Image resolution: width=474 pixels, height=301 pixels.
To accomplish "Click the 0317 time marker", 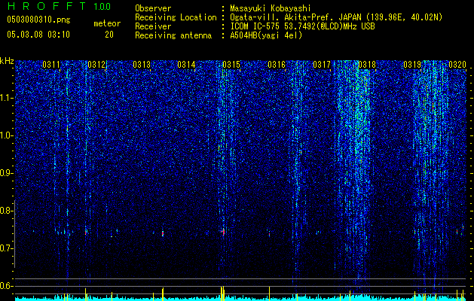I will coord(322,65).
